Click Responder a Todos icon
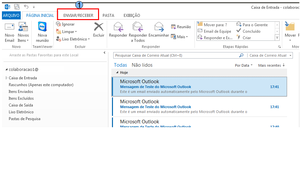300x179 pixels. (x=138, y=27)
